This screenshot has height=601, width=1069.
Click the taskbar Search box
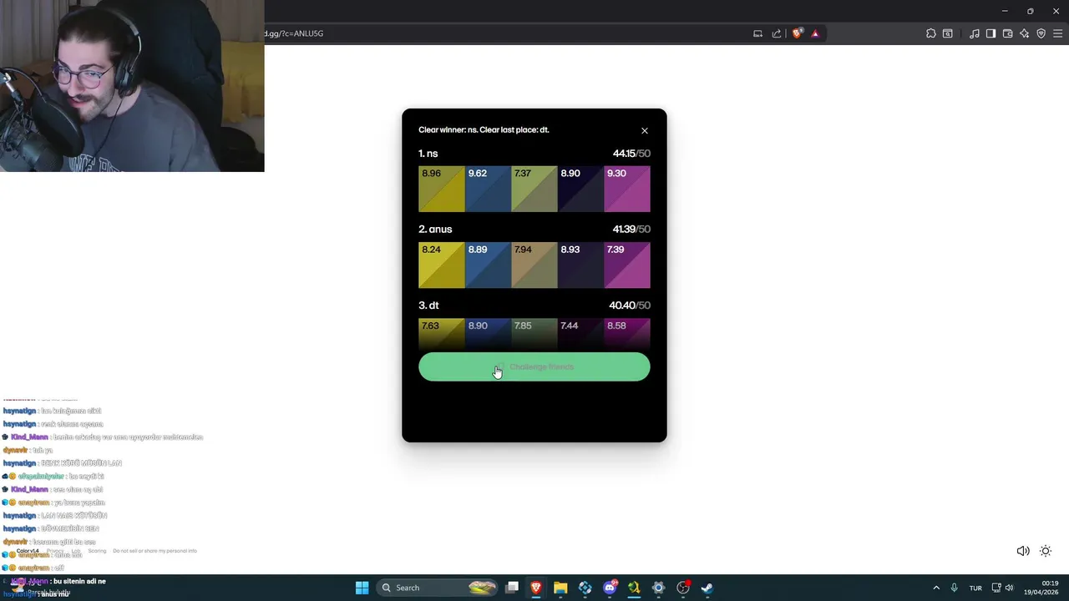tap(438, 588)
